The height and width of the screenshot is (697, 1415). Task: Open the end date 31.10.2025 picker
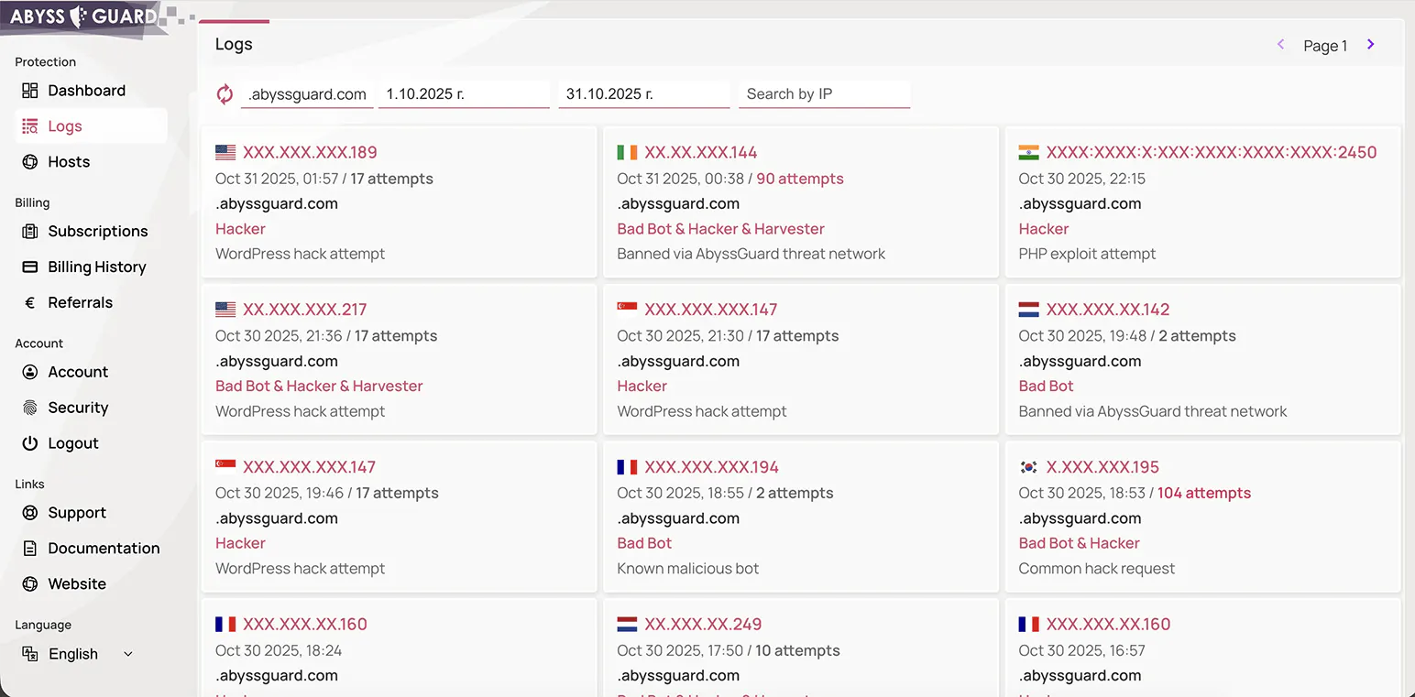click(643, 94)
